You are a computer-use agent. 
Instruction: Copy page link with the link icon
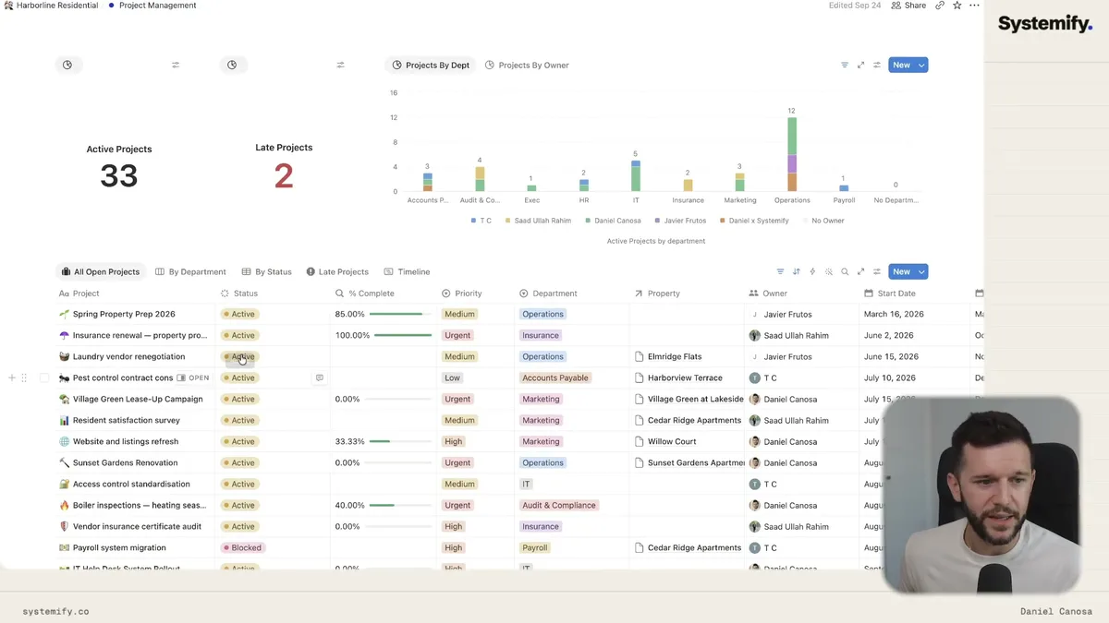point(940,6)
